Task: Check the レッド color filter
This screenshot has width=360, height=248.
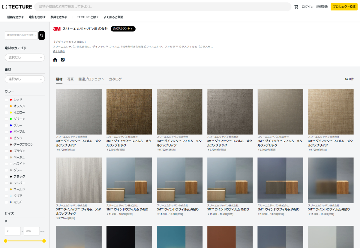Action: (7, 100)
